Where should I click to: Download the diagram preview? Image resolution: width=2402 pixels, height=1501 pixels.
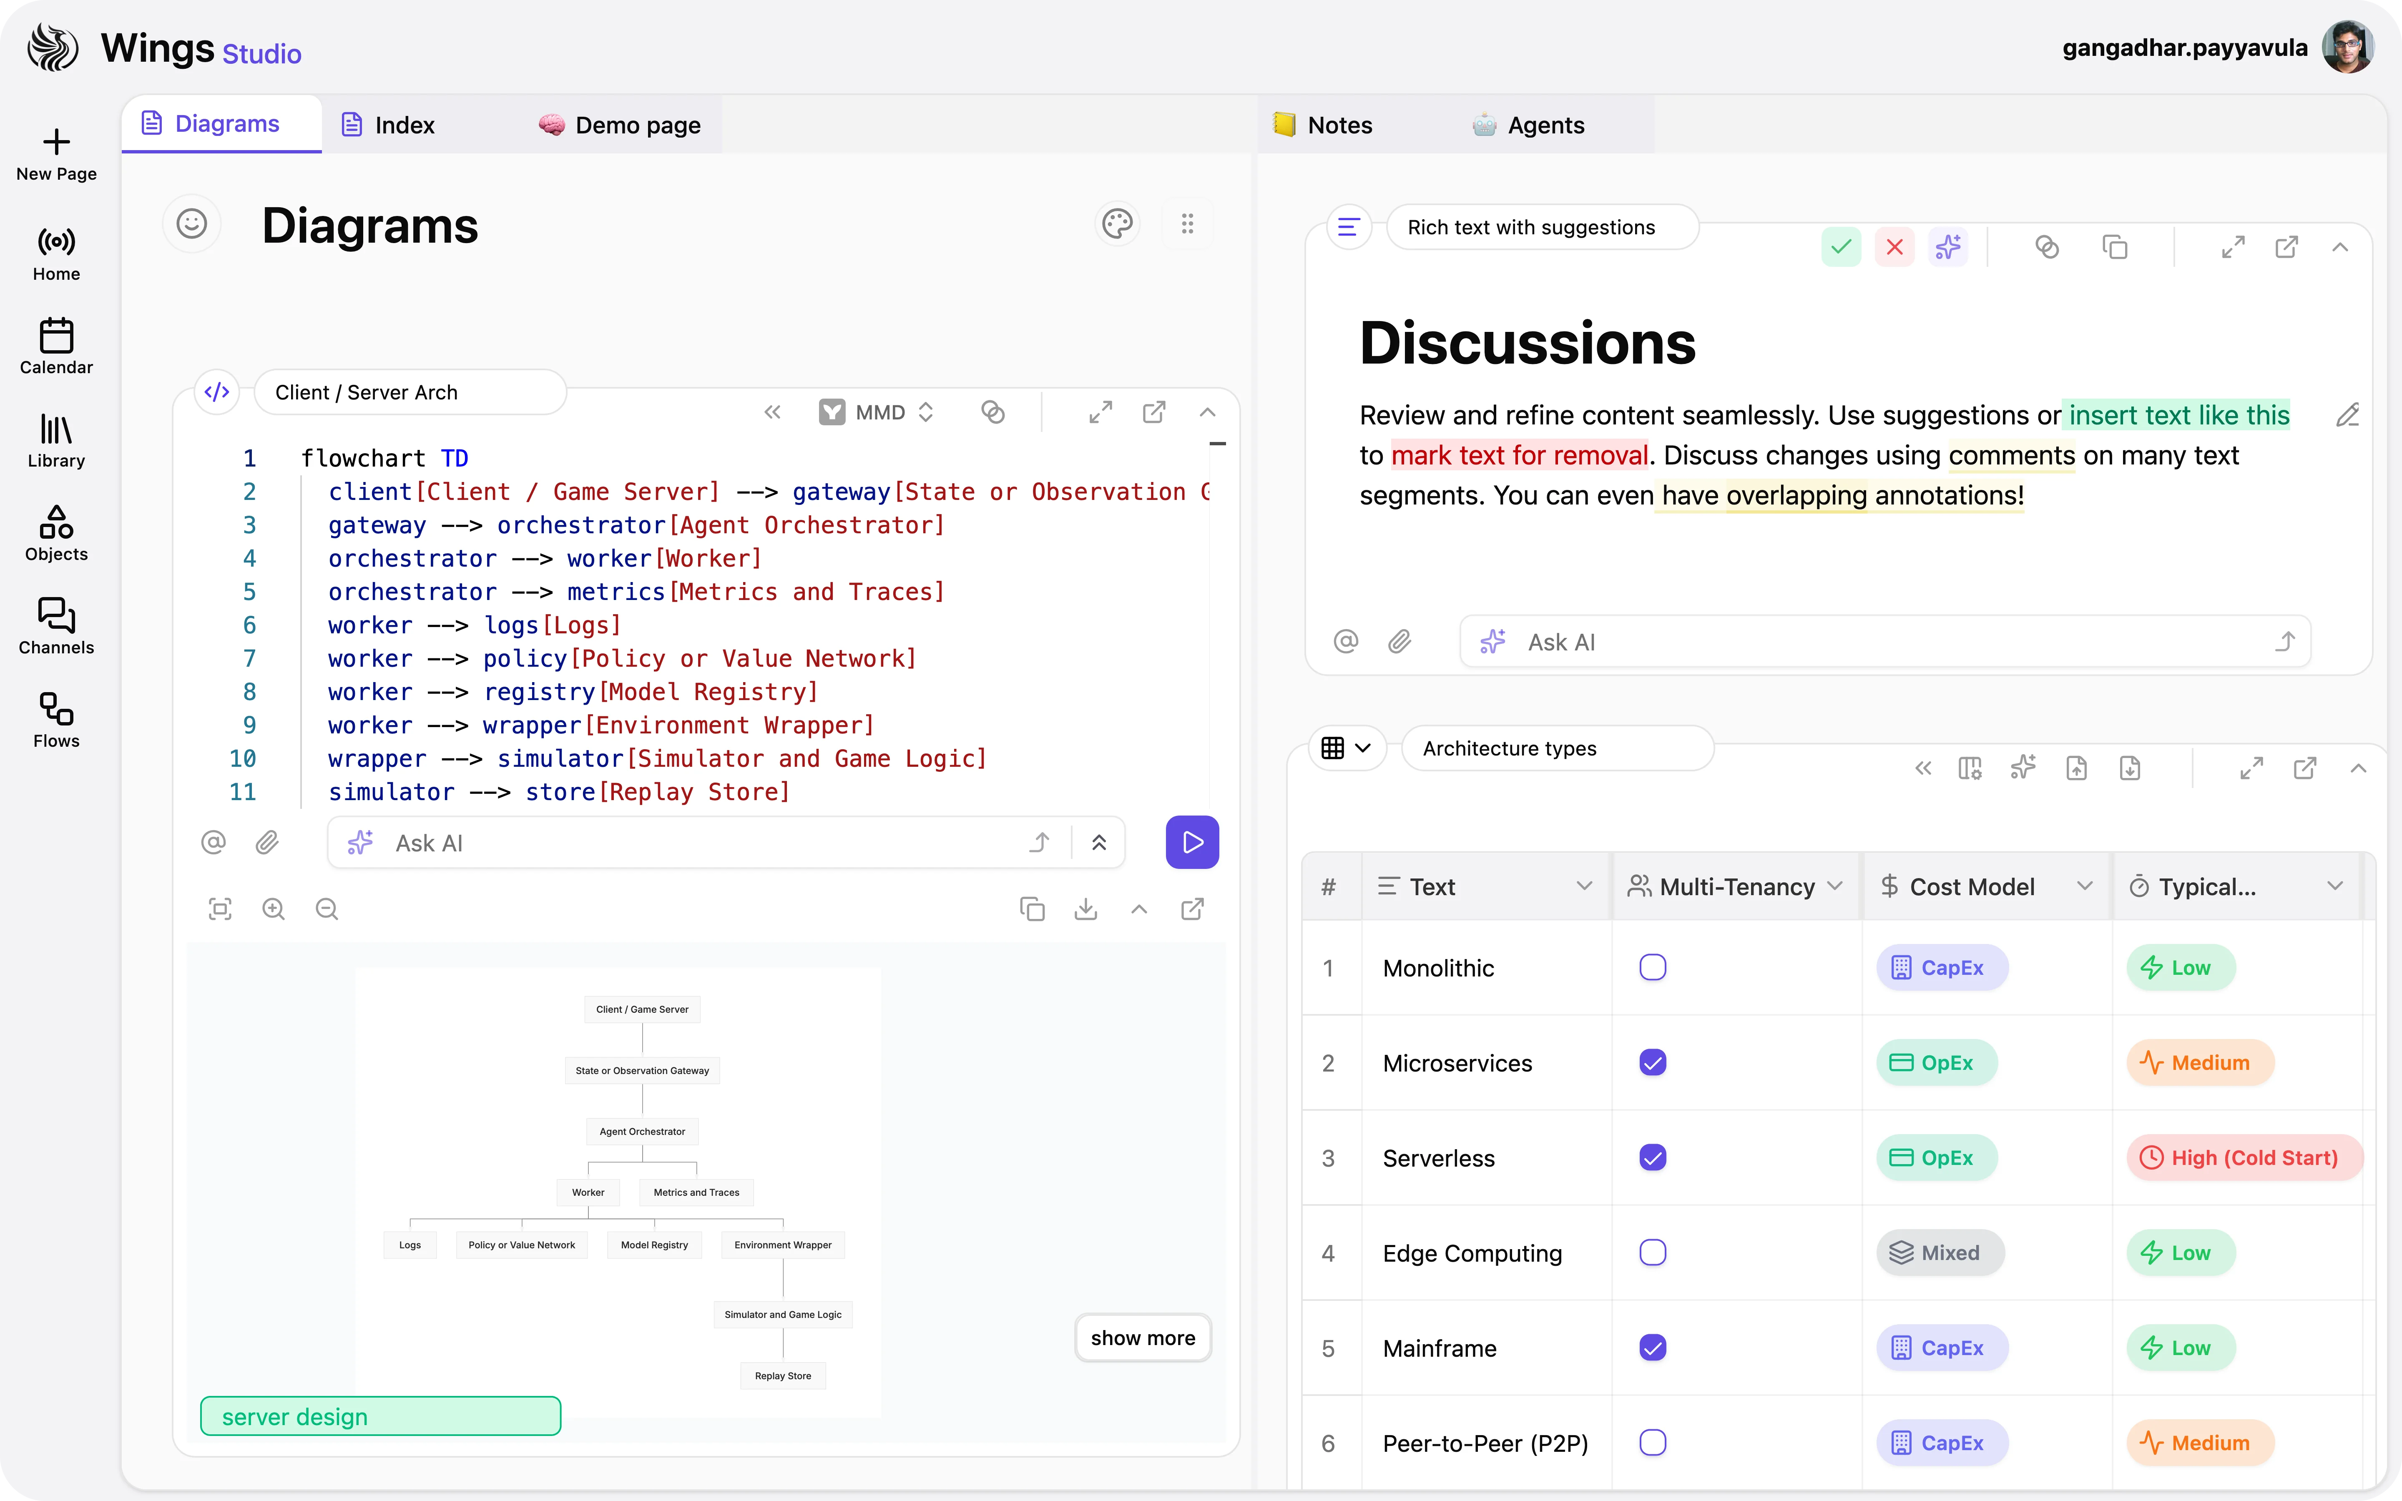pyautogui.click(x=1086, y=909)
